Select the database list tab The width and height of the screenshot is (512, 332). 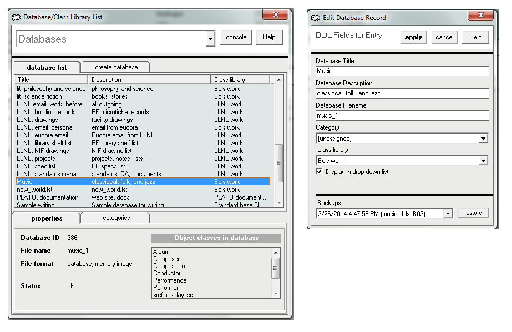coord(47,68)
